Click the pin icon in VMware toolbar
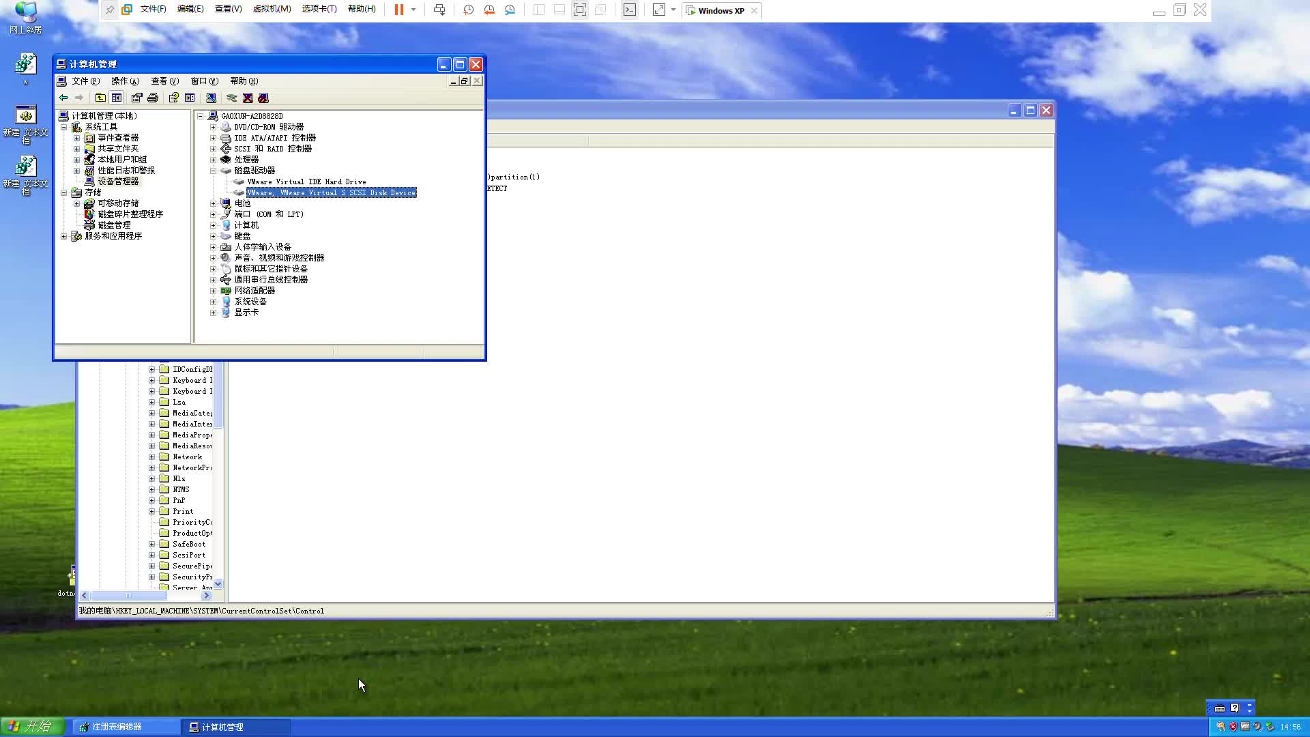This screenshot has width=1310, height=737. tap(110, 10)
